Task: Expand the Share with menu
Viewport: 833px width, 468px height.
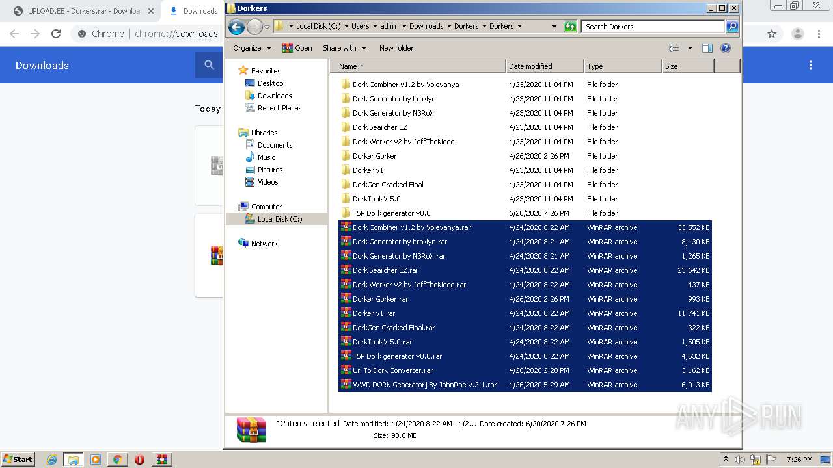Action: pos(345,48)
